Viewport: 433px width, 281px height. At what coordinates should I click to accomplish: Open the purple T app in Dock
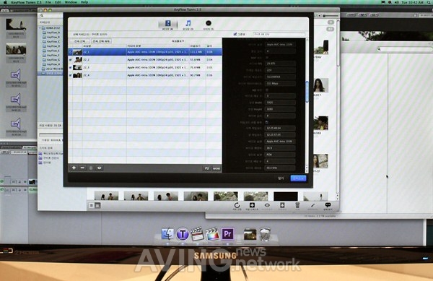183,234
